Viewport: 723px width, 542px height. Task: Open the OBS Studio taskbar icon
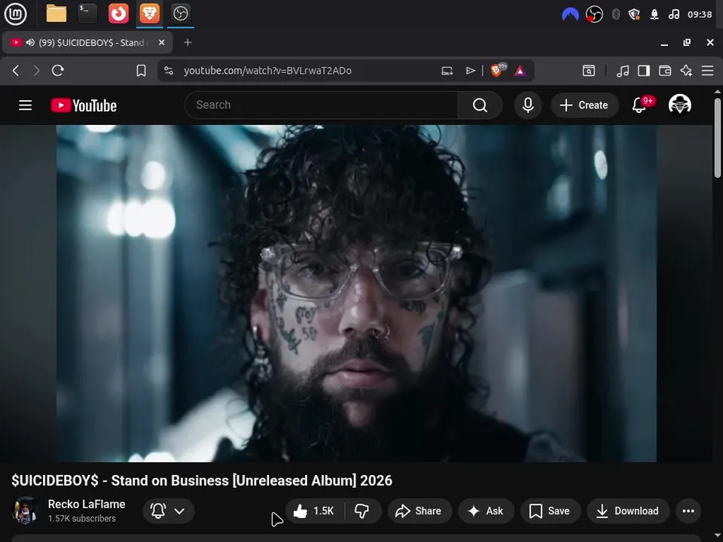coord(180,14)
